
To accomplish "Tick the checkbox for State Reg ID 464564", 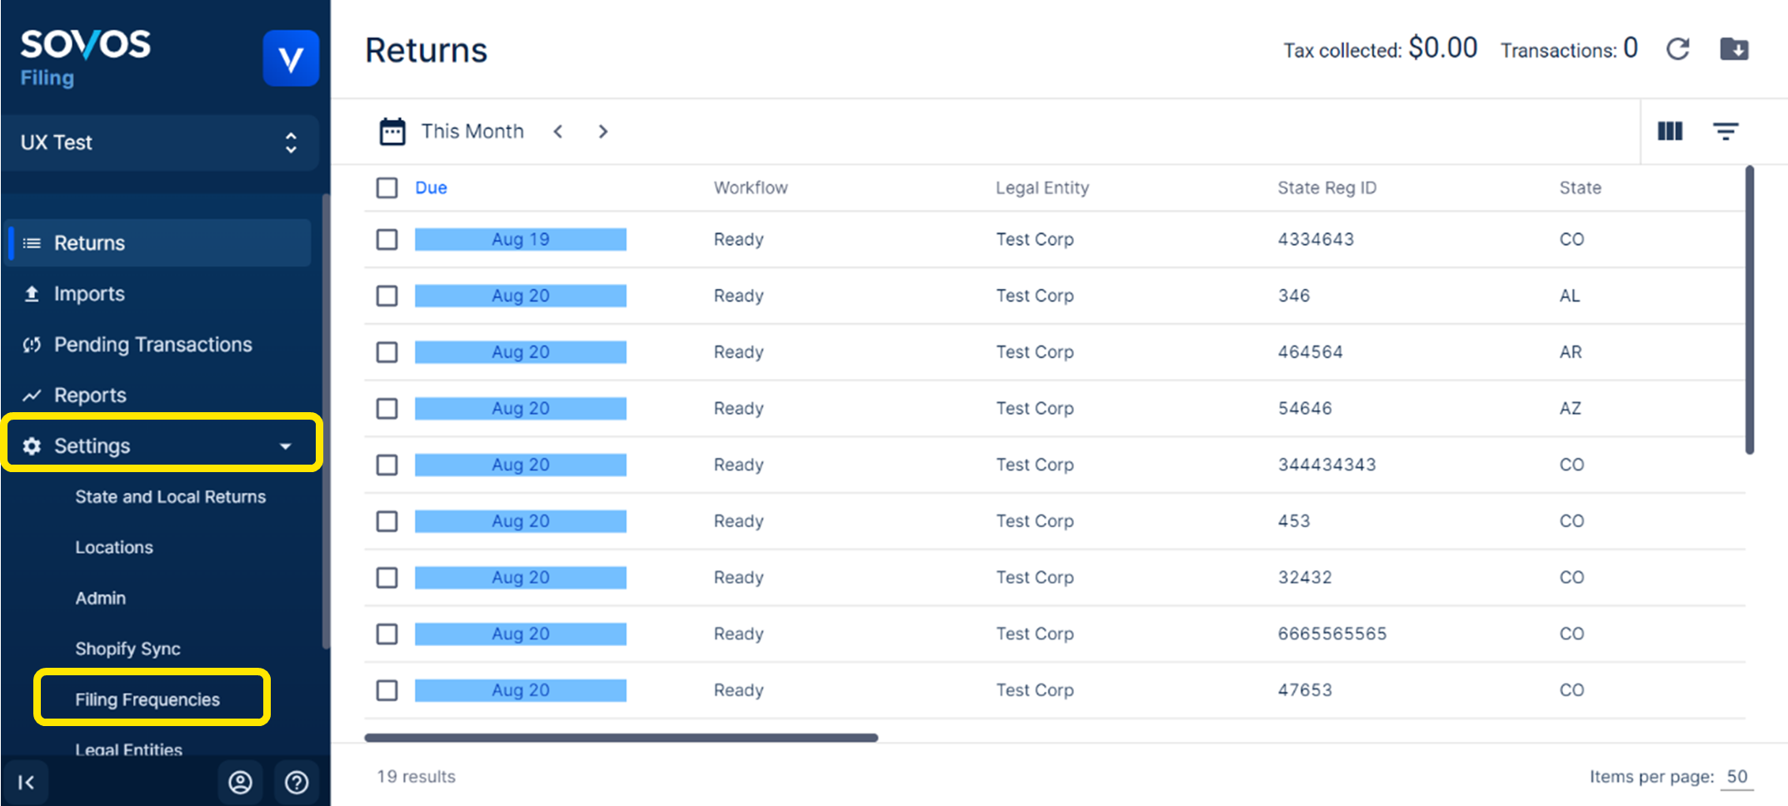I will (x=387, y=352).
